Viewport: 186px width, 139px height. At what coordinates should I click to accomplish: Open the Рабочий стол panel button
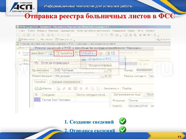26,39
